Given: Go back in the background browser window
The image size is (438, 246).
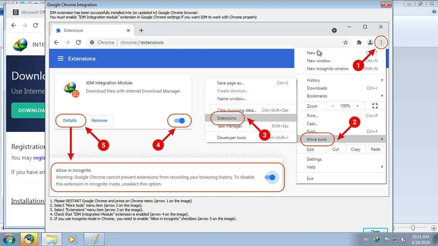Looking at the screenshot, I should (14, 25).
